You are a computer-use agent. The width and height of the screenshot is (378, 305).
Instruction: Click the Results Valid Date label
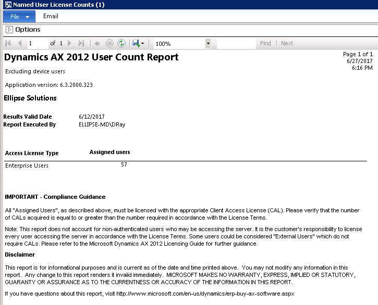28,117
